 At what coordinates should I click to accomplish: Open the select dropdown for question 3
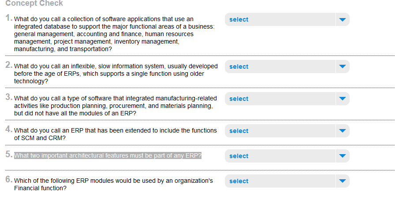(x=287, y=99)
